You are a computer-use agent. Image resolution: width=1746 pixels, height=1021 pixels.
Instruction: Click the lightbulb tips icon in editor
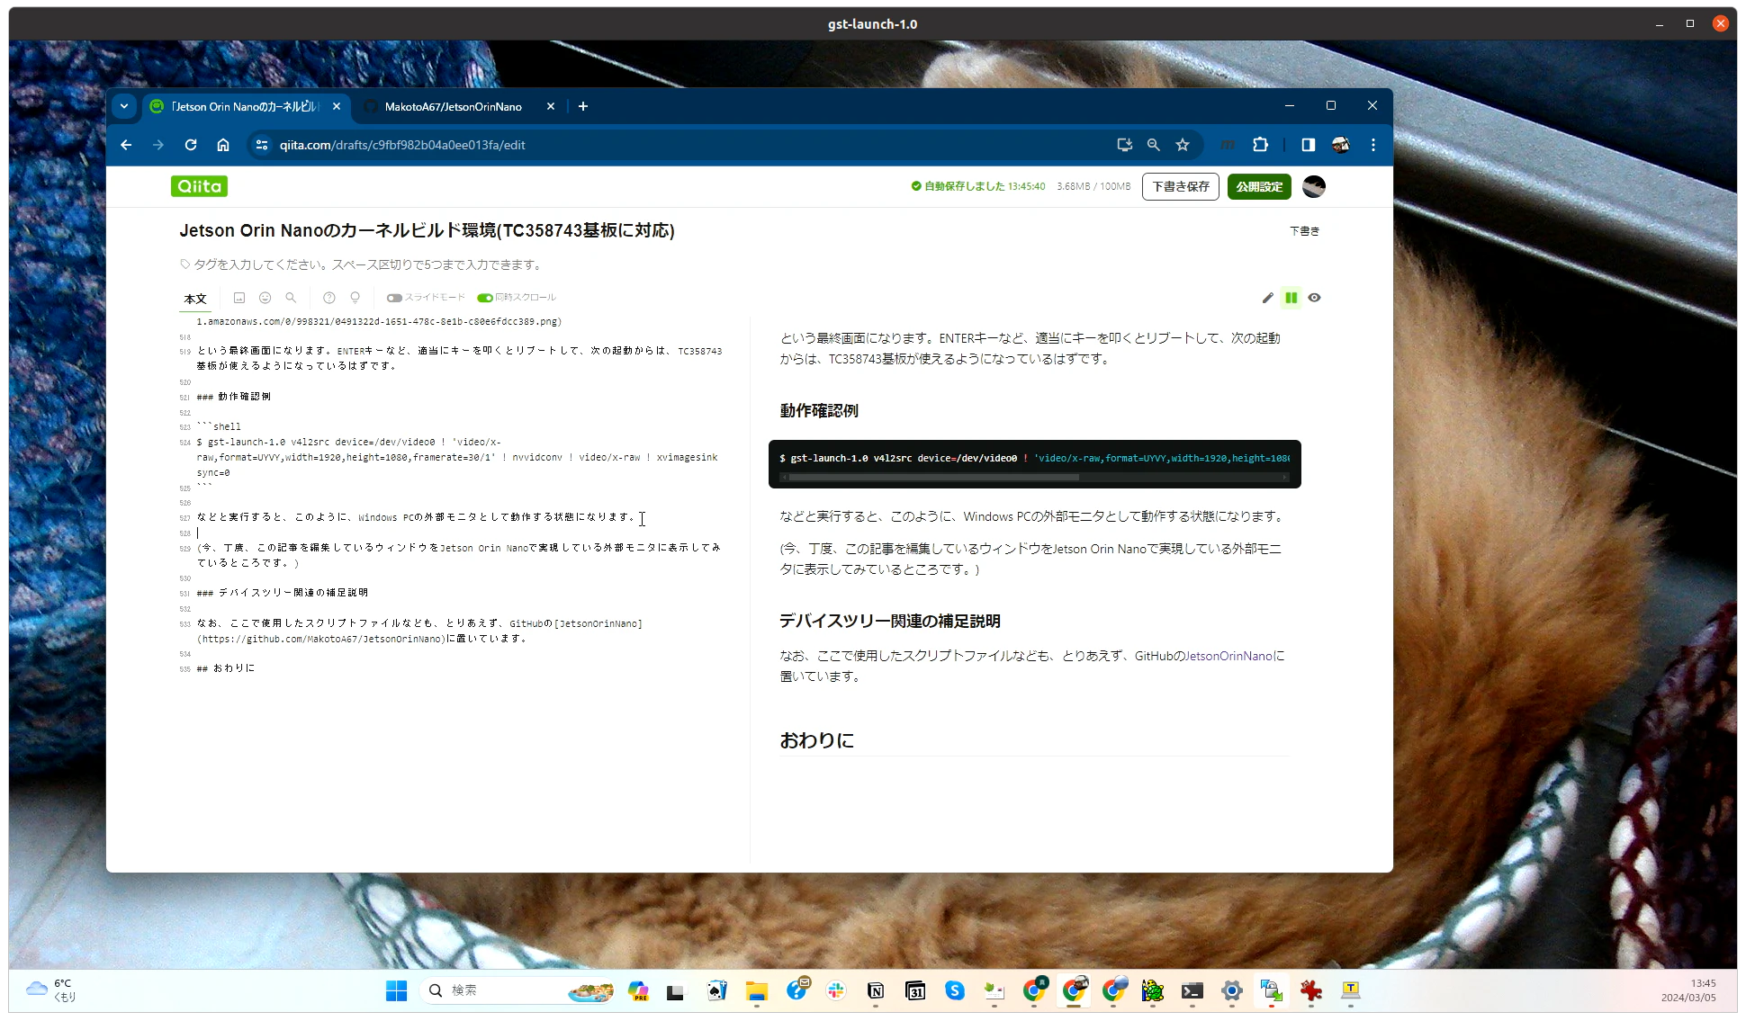coord(355,298)
